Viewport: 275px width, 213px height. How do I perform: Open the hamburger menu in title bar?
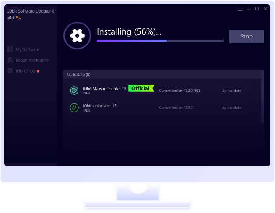point(240,9)
